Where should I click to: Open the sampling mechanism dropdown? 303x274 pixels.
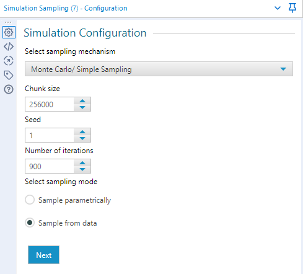[159, 69]
